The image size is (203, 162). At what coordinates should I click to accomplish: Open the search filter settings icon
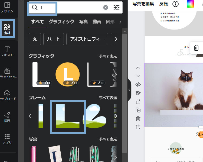click(116, 8)
